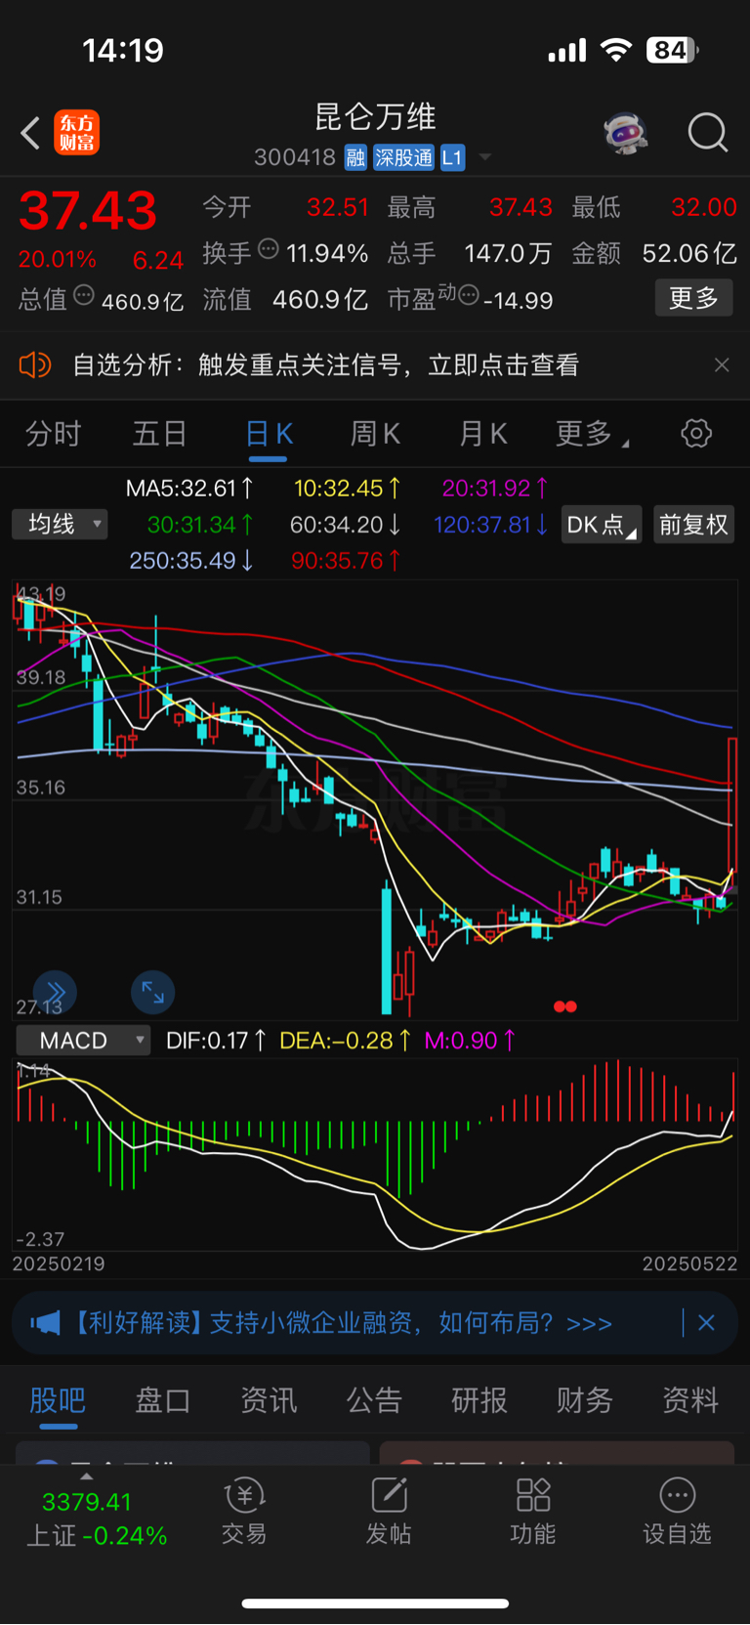
Task: Tap the 市盈 info face icon
Action: (470, 295)
